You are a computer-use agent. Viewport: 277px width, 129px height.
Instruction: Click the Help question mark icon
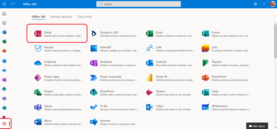(x=264, y=4)
